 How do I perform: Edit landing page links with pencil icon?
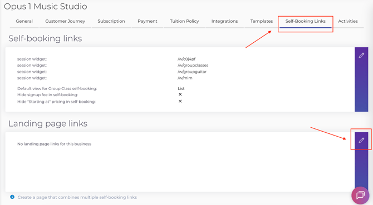point(361,140)
